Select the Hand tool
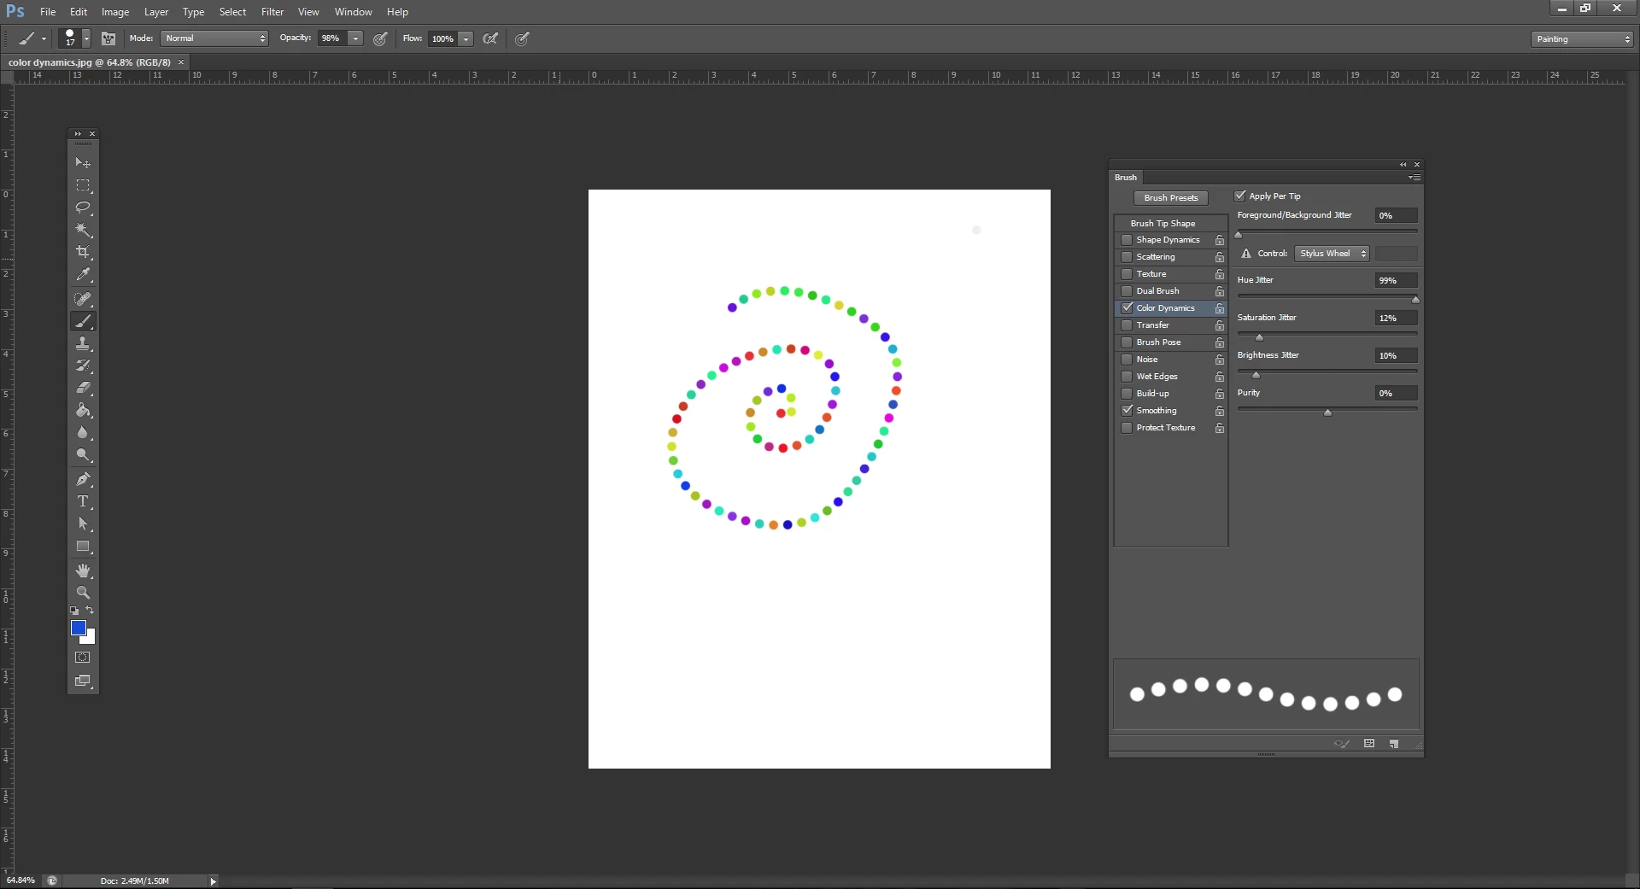The height and width of the screenshot is (889, 1640). click(x=83, y=570)
